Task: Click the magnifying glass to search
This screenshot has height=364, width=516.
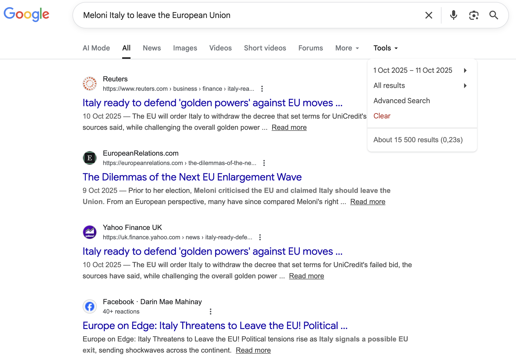Action: pos(494,15)
